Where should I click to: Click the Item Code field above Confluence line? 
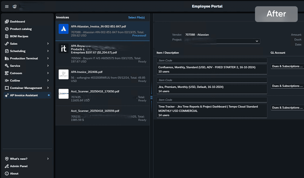click(x=212, y=60)
